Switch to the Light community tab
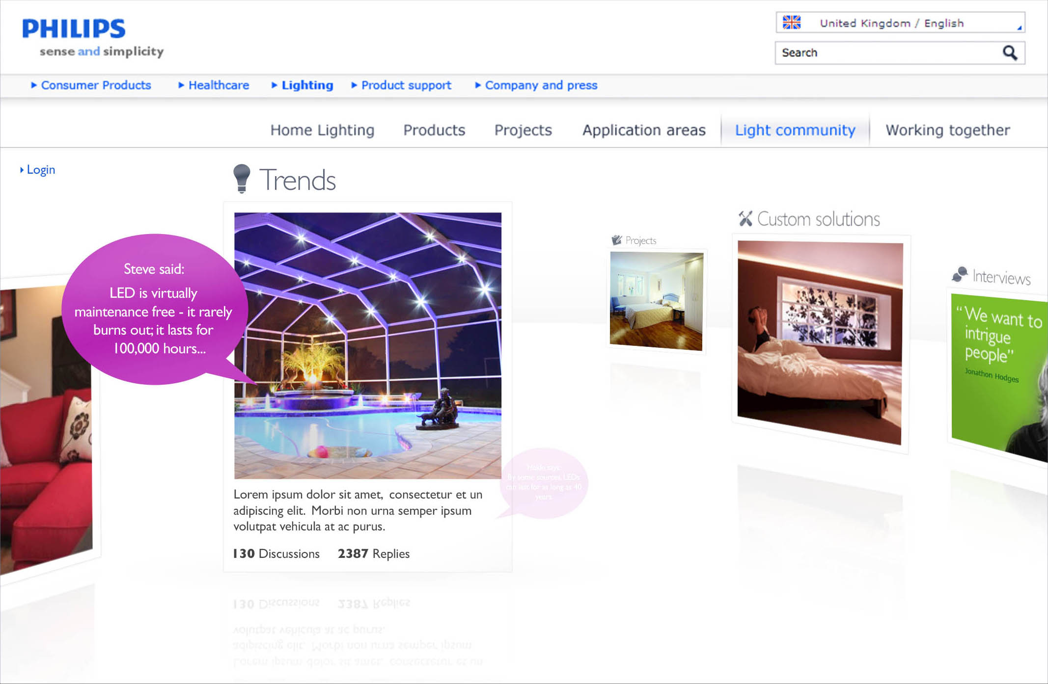 (x=795, y=130)
